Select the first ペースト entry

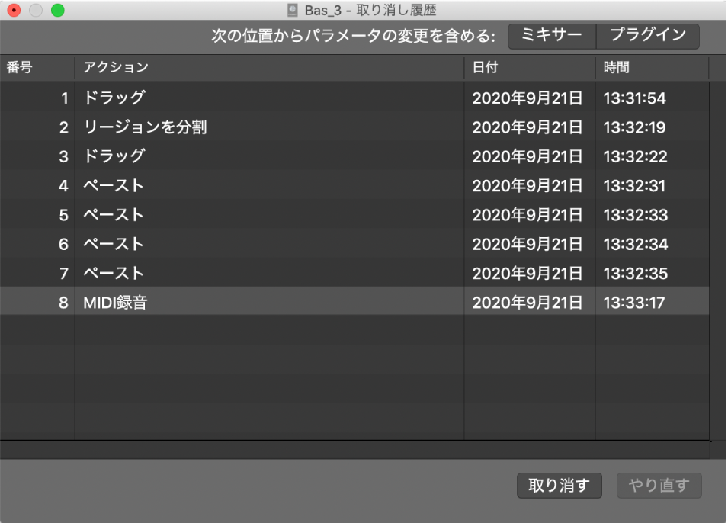[x=229, y=185]
